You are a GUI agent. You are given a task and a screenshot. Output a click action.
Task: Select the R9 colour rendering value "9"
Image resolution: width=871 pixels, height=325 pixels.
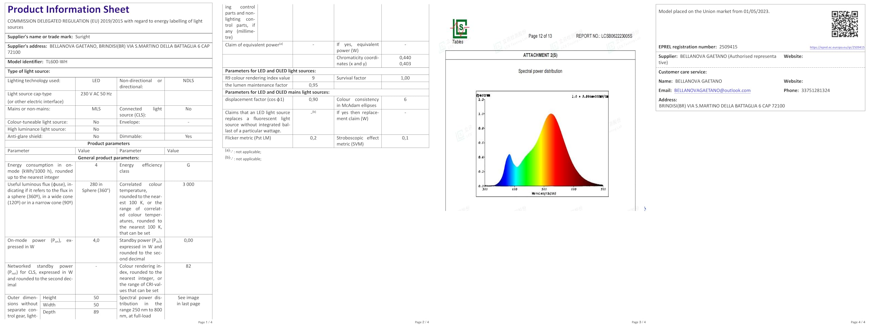pos(313,78)
